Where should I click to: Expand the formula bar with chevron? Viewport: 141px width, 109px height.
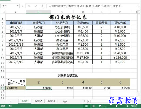pyautogui.click(x=138, y=6)
